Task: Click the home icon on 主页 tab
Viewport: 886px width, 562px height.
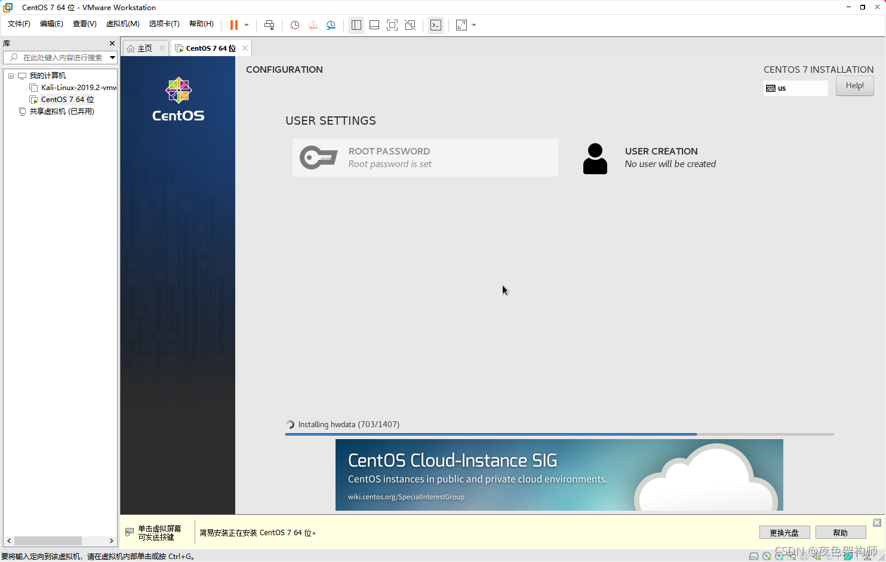Action: click(131, 48)
